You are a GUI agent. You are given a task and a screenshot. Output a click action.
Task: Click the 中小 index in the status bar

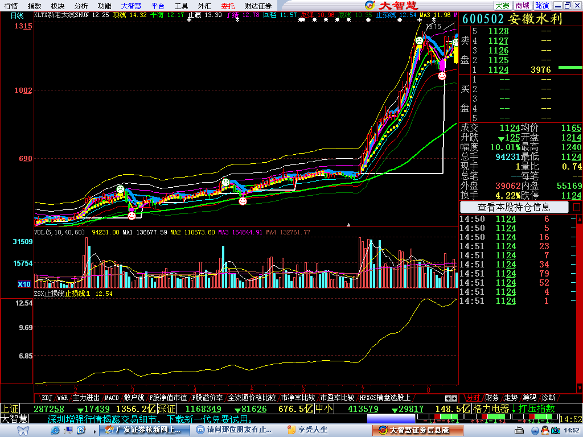click(x=324, y=409)
